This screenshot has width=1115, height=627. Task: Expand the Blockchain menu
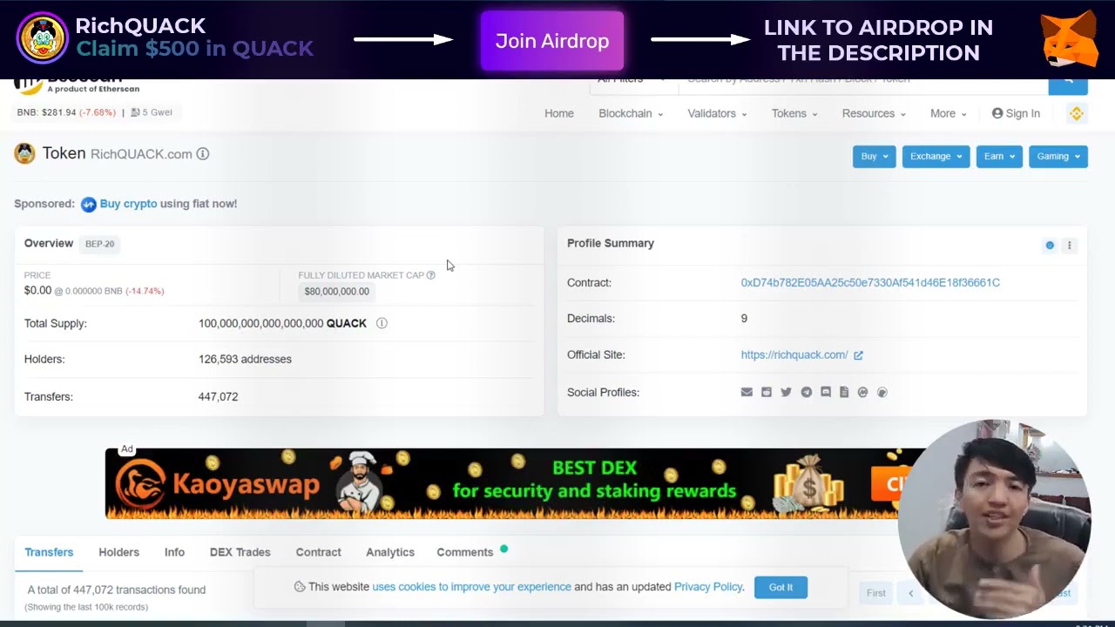(631, 113)
